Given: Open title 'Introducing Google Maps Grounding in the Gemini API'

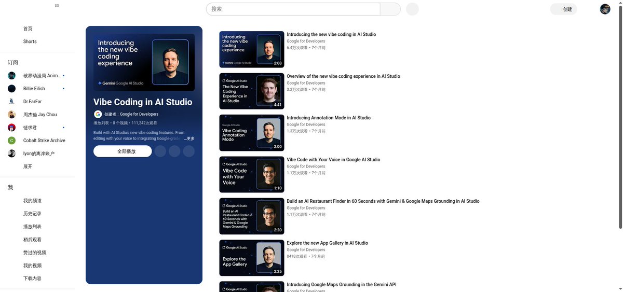Looking at the screenshot, I should [x=342, y=285].
